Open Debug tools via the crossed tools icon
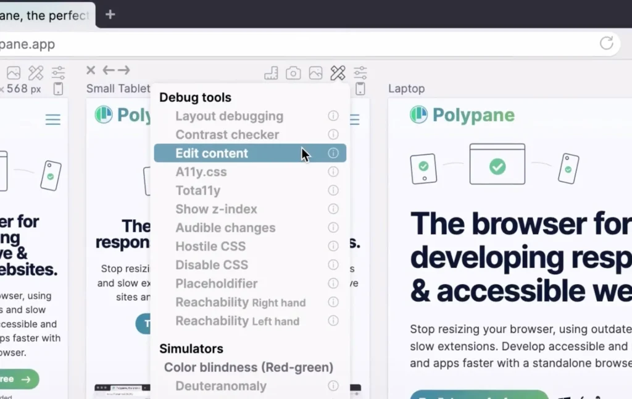 tap(338, 72)
